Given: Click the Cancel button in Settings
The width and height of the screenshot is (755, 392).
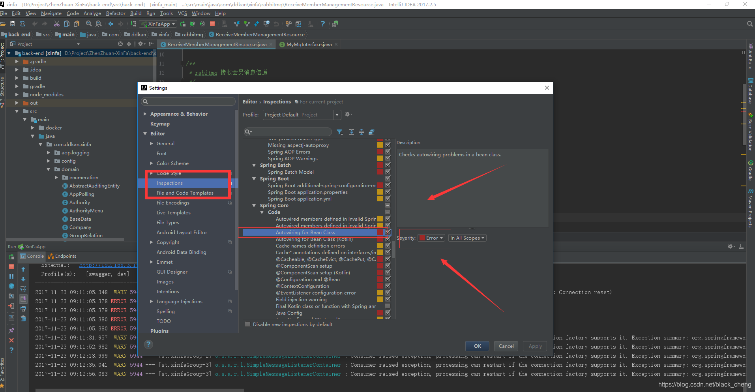Looking at the screenshot, I should click(506, 346).
